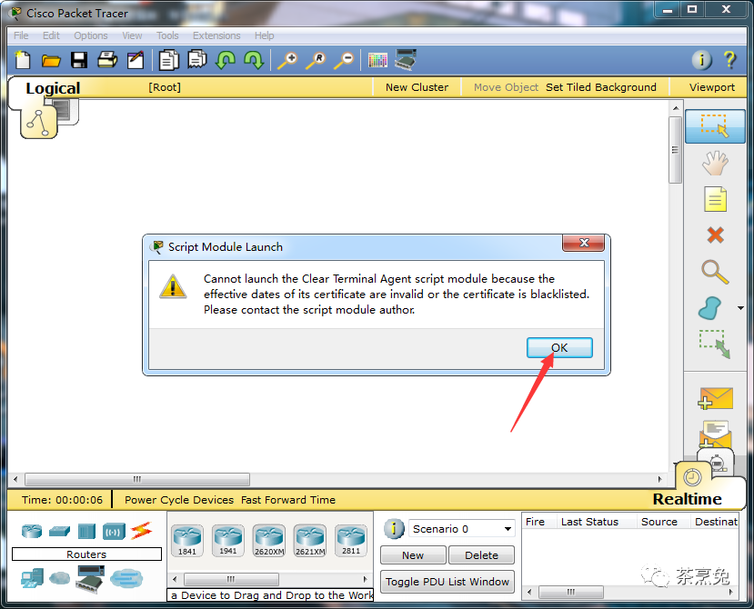754x609 pixels.
Task: Pick the 2620XM router model
Action: coord(269,541)
